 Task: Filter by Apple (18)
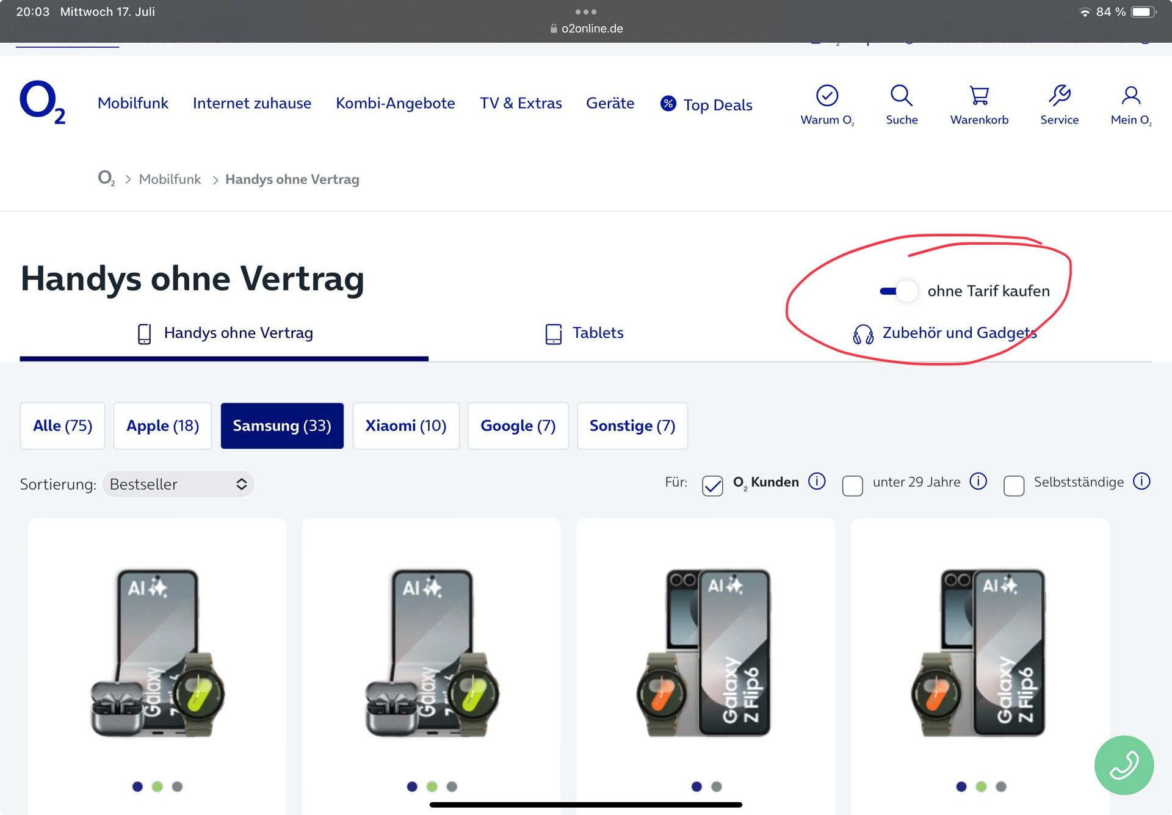pyautogui.click(x=162, y=426)
